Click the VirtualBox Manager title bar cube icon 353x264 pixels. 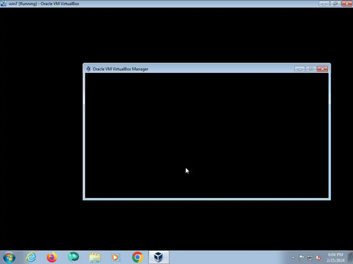pos(88,69)
